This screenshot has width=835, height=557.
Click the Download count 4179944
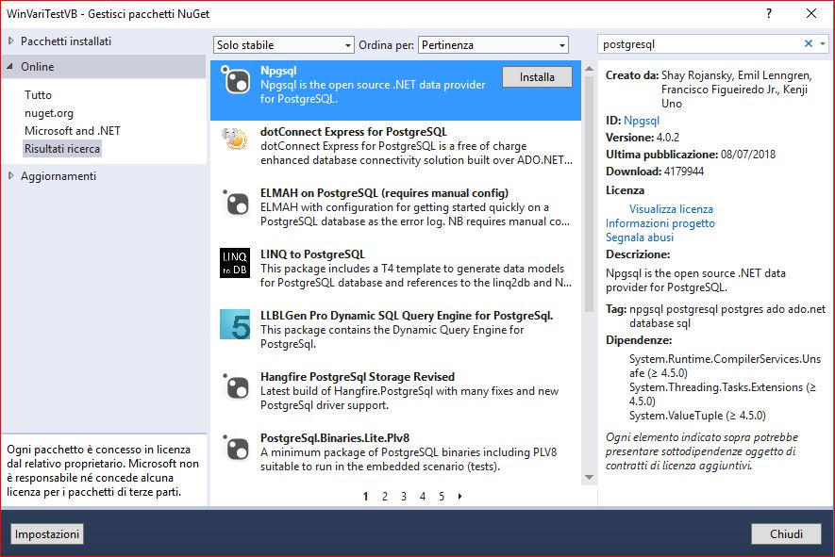(684, 172)
